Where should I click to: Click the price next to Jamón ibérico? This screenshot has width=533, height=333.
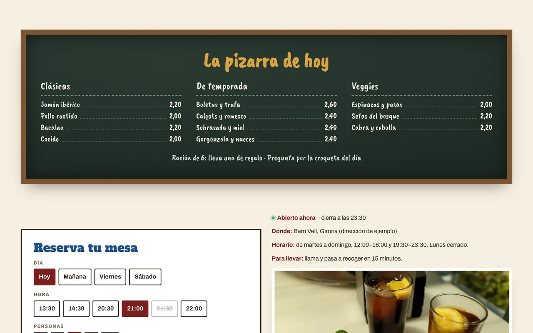(175, 105)
